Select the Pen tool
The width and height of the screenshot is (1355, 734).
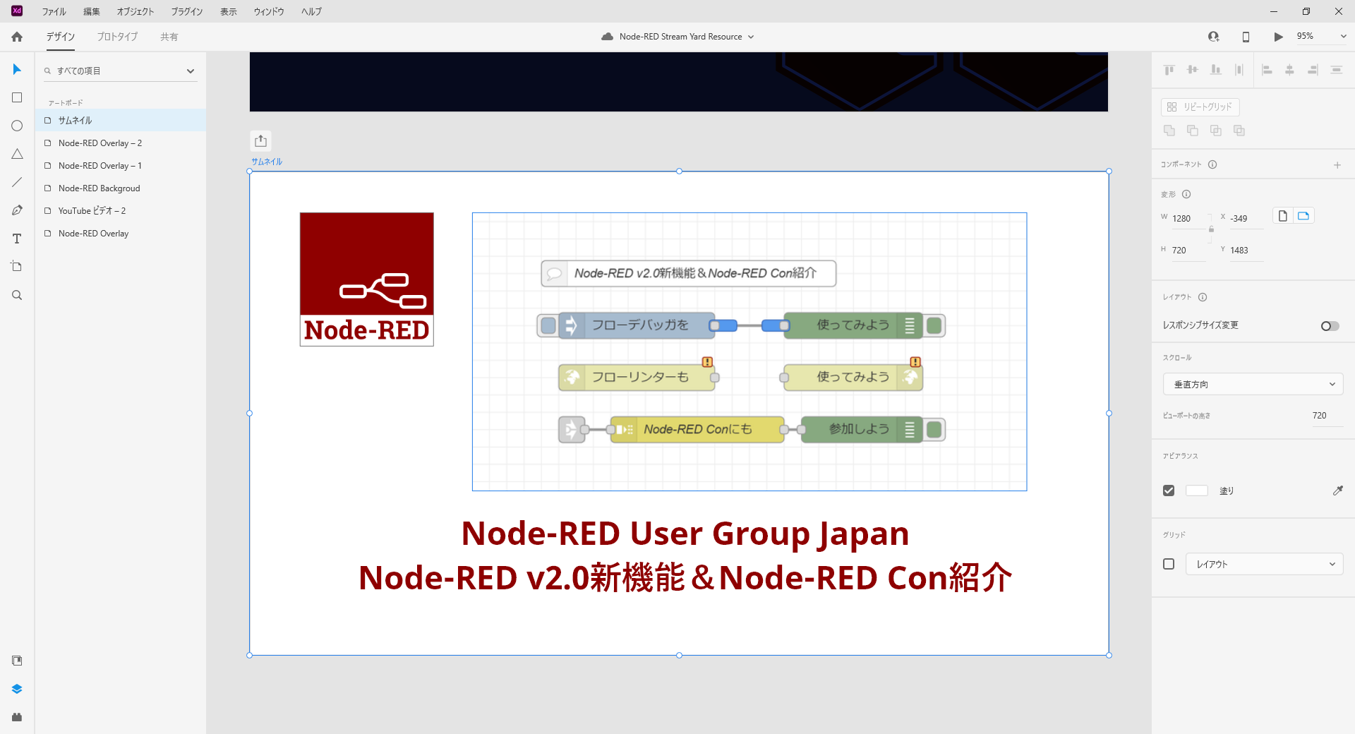[x=17, y=210]
